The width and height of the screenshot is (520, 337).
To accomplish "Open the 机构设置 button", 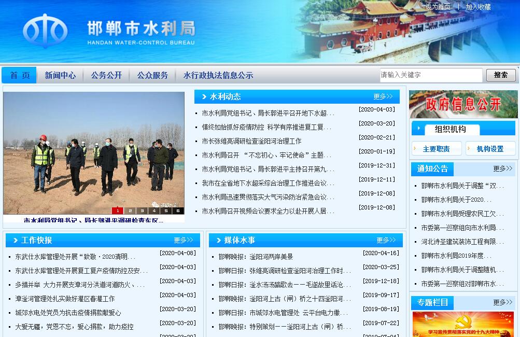I will coord(490,149).
